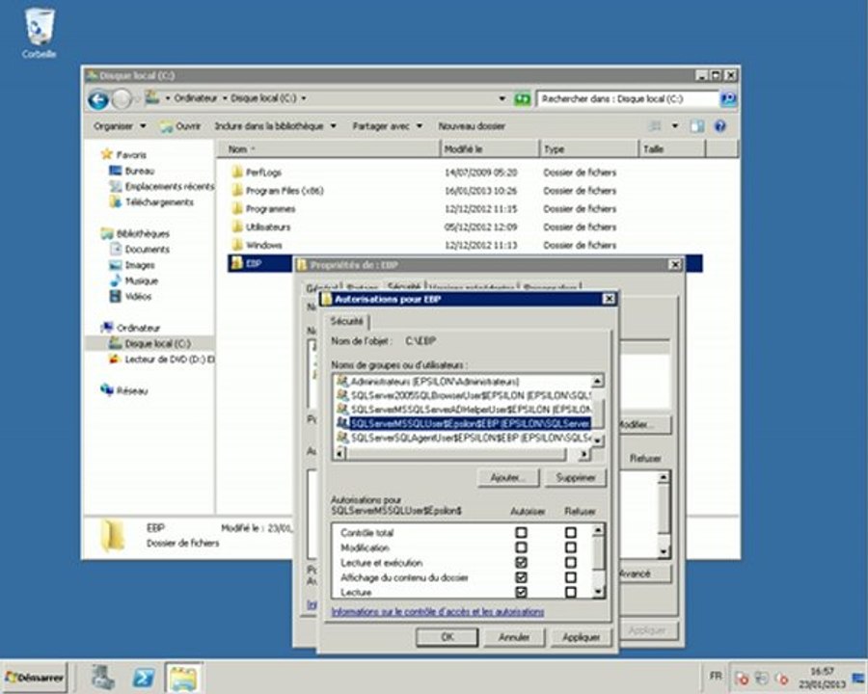868x694 pixels.
Task: Click the Explorer forward arrow button
Action: (x=122, y=99)
